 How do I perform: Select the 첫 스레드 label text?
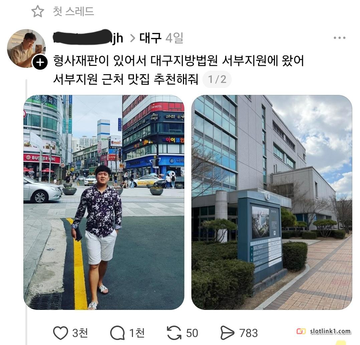click(x=73, y=11)
